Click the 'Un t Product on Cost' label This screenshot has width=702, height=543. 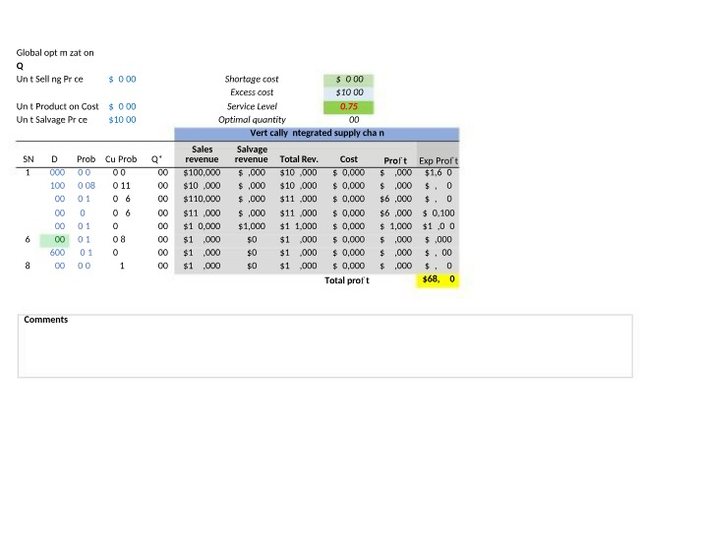tap(57, 106)
